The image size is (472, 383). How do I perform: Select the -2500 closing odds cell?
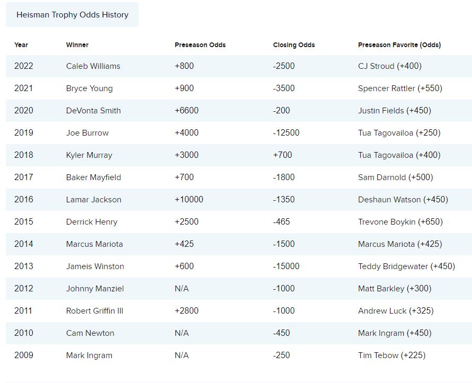tap(283, 66)
